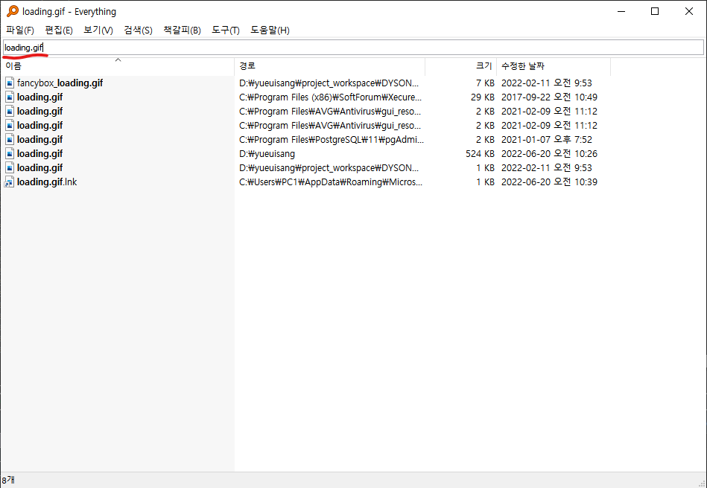Click the C:\Users\PC1\AppData path cell
The width and height of the screenshot is (707, 488).
click(x=331, y=182)
